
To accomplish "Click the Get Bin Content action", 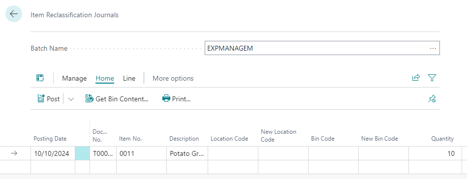I will tap(117, 98).
